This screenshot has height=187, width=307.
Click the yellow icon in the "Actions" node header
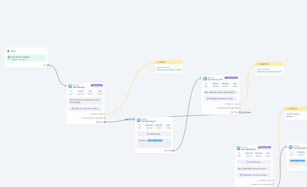click(157, 62)
